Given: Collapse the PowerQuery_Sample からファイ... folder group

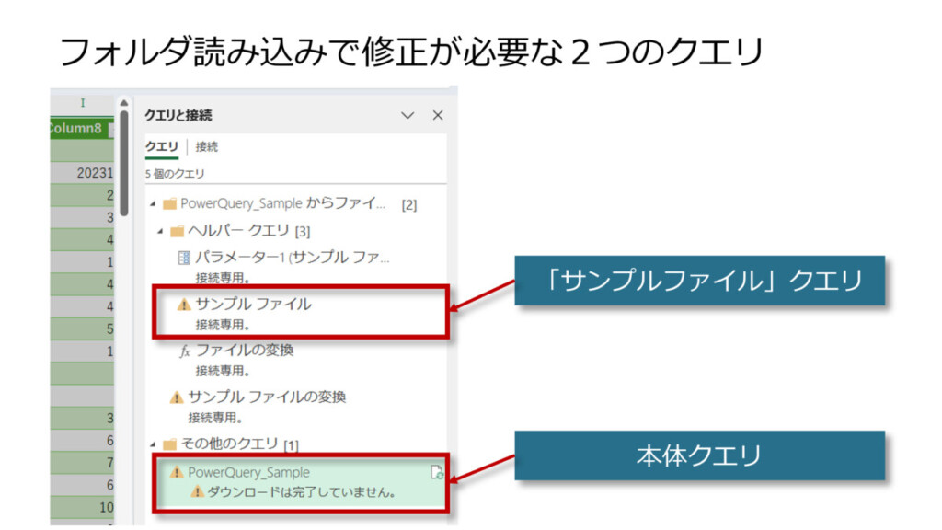Looking at the screenshot, I should pos(152,203).
